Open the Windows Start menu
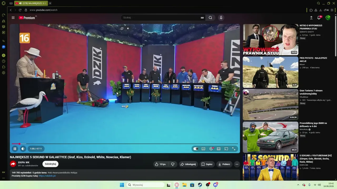Viewport: 337px width, 189px height. tap(122, 185)
